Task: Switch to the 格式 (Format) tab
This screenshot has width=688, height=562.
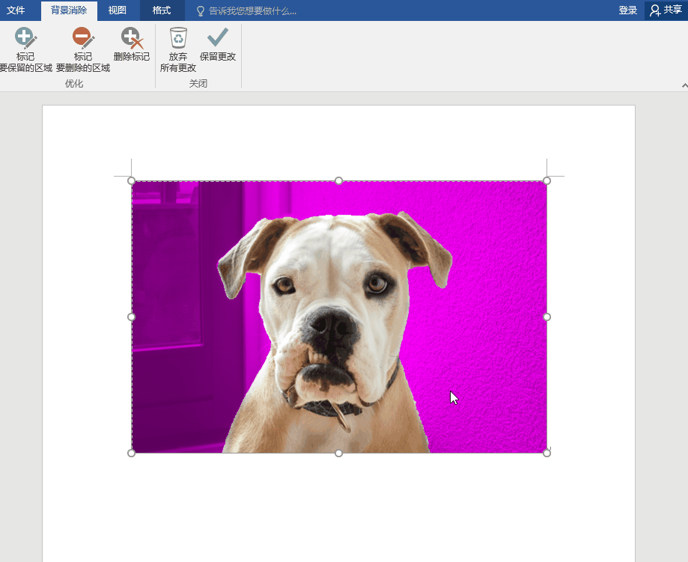Action: pos(162,10)
